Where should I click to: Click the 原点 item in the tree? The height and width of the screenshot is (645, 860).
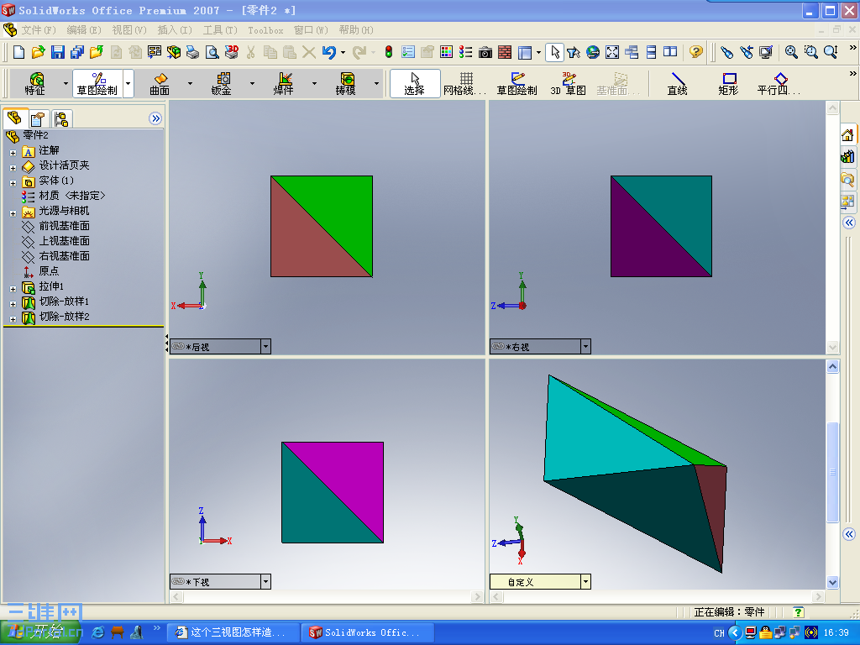pyautogui.click(x=48, y=271)
